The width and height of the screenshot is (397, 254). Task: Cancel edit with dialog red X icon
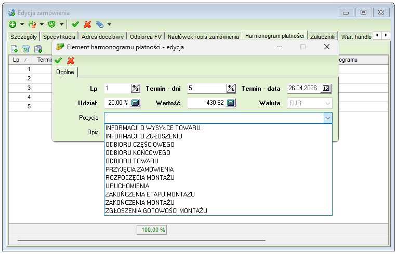click(x=71, y=60)
